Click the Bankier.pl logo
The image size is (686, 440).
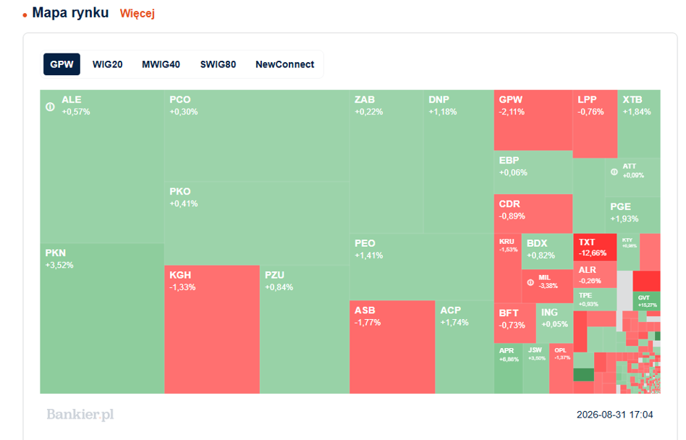tap(80, 414)
